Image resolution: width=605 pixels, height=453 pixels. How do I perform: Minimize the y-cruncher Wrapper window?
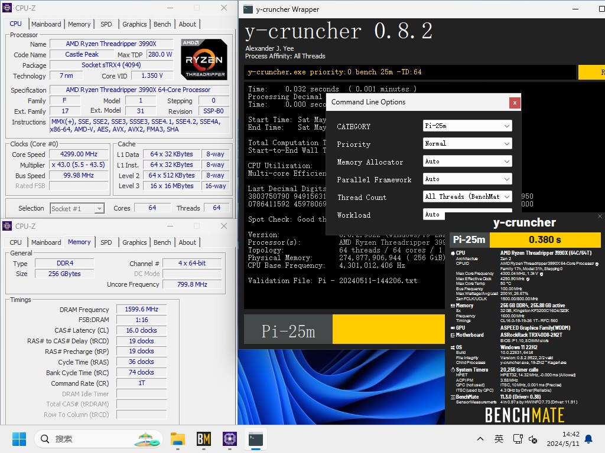point(575,9)
